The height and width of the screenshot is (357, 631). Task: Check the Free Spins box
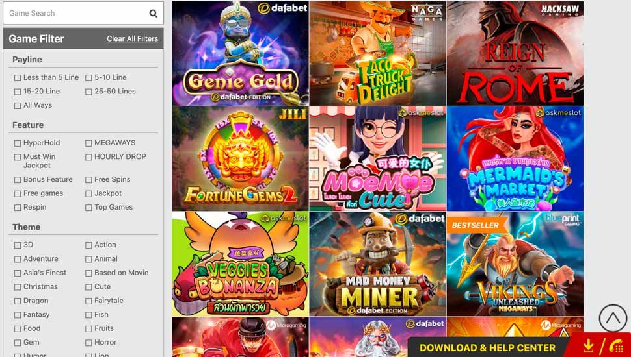click(x=88, y=180)
